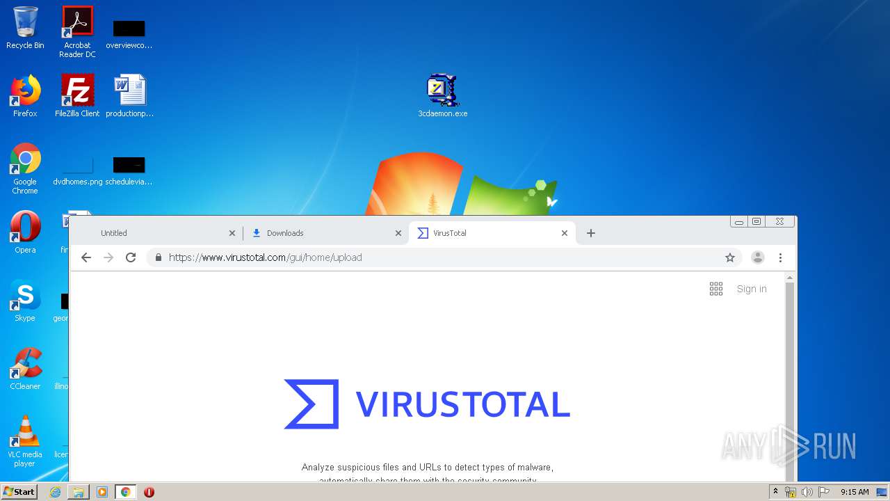
Task: Launch Acrobat Reader DC from desktop
Action: click(x=77, y=31)
